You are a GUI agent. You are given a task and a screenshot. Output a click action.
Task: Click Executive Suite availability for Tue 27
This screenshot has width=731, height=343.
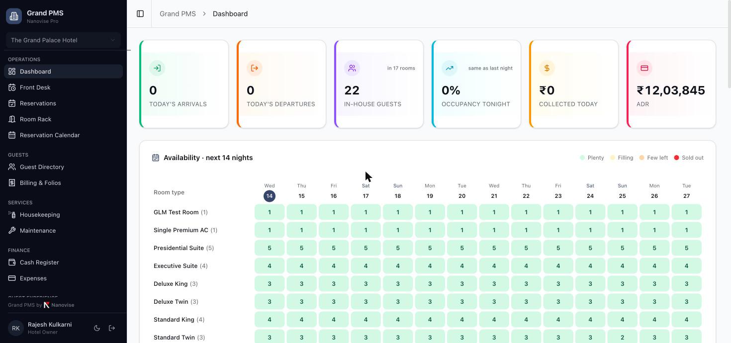(687, 266)
